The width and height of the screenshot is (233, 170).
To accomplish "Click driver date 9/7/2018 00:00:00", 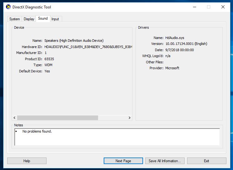I will 180,50.
